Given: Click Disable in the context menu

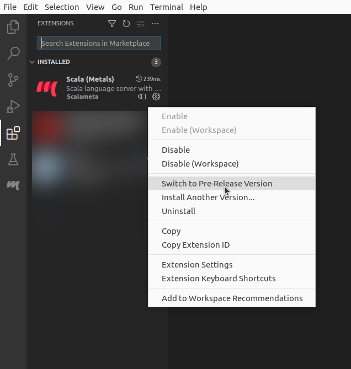Looking at the screenshot, I should tap(175, 150).
